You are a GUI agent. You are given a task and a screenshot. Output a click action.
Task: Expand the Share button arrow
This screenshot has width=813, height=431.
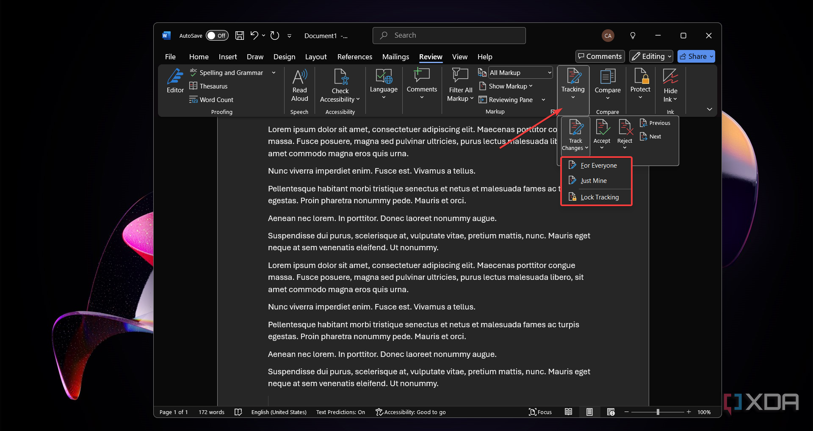click(x=711, y=56)
